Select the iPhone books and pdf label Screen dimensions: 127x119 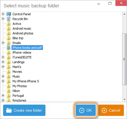(27, 48)
